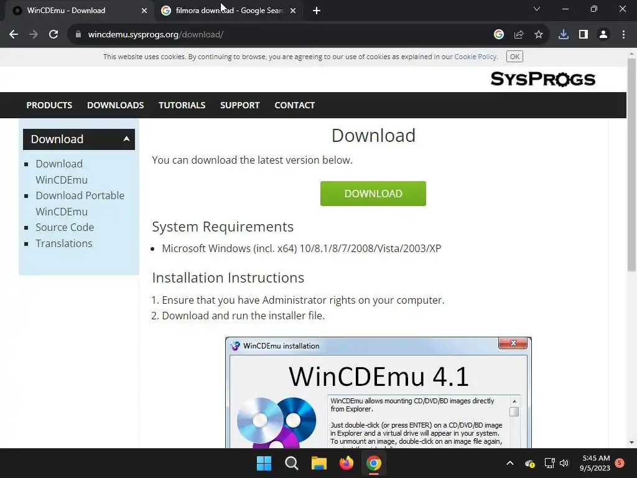Open Download WinCDEmu sidebar link

(62, 172)
